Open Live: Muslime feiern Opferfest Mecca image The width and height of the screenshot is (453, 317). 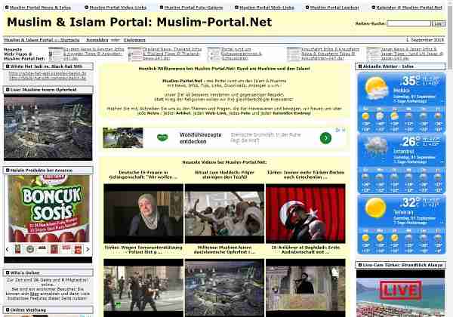pos(48,128)
